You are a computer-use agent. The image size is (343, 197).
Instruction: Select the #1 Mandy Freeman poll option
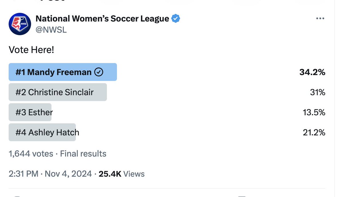[63, 72]
